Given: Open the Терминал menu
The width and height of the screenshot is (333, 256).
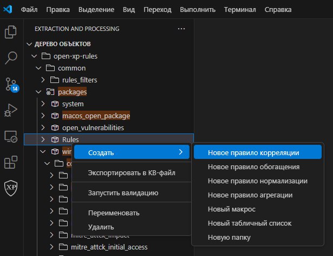Looking at the screenshot, I should (240, 10).
